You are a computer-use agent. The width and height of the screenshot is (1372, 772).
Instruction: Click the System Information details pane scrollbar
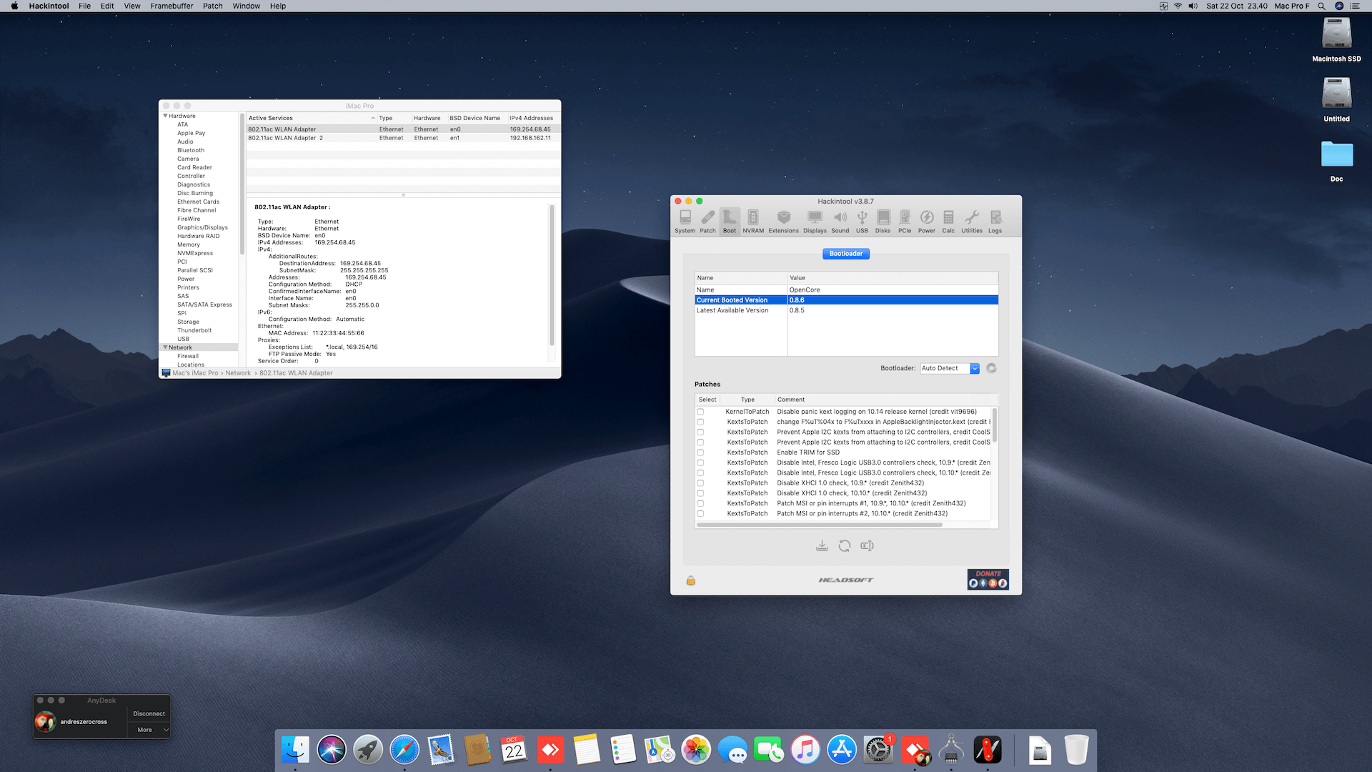coord(552,275)
